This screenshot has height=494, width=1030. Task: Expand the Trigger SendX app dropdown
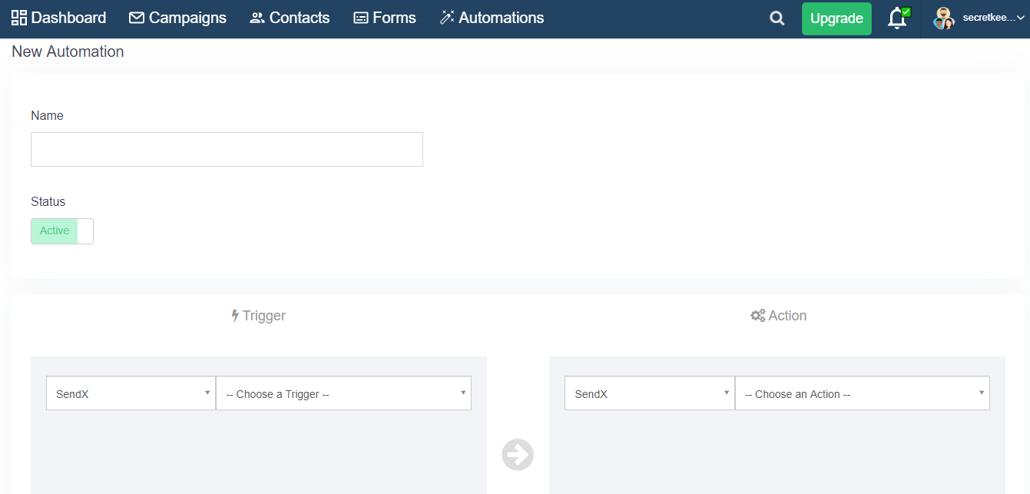[x=131, y=393]
